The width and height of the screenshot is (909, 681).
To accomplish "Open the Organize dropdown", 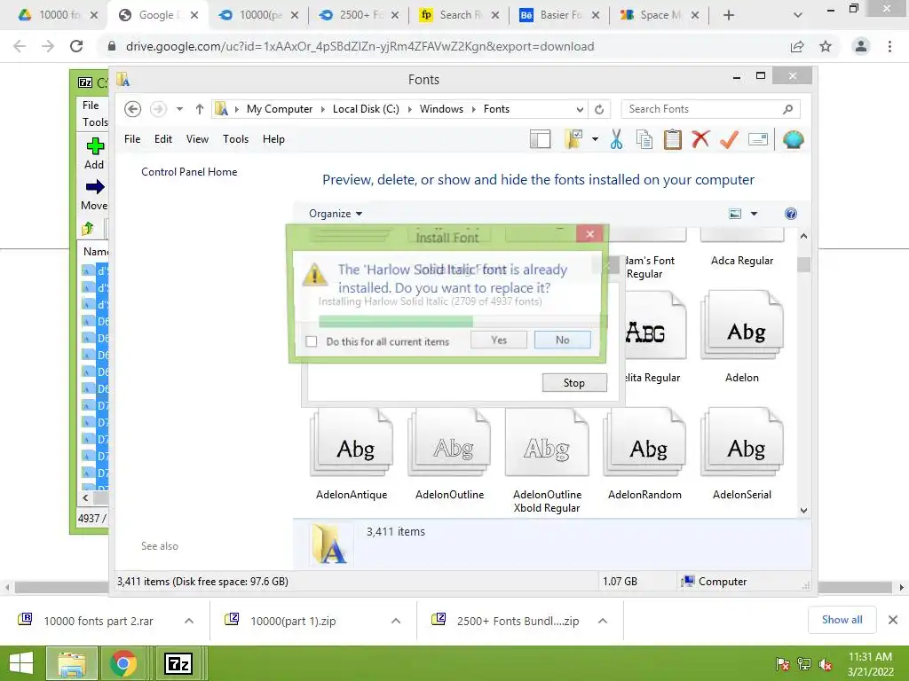I will tap(335, 214).
